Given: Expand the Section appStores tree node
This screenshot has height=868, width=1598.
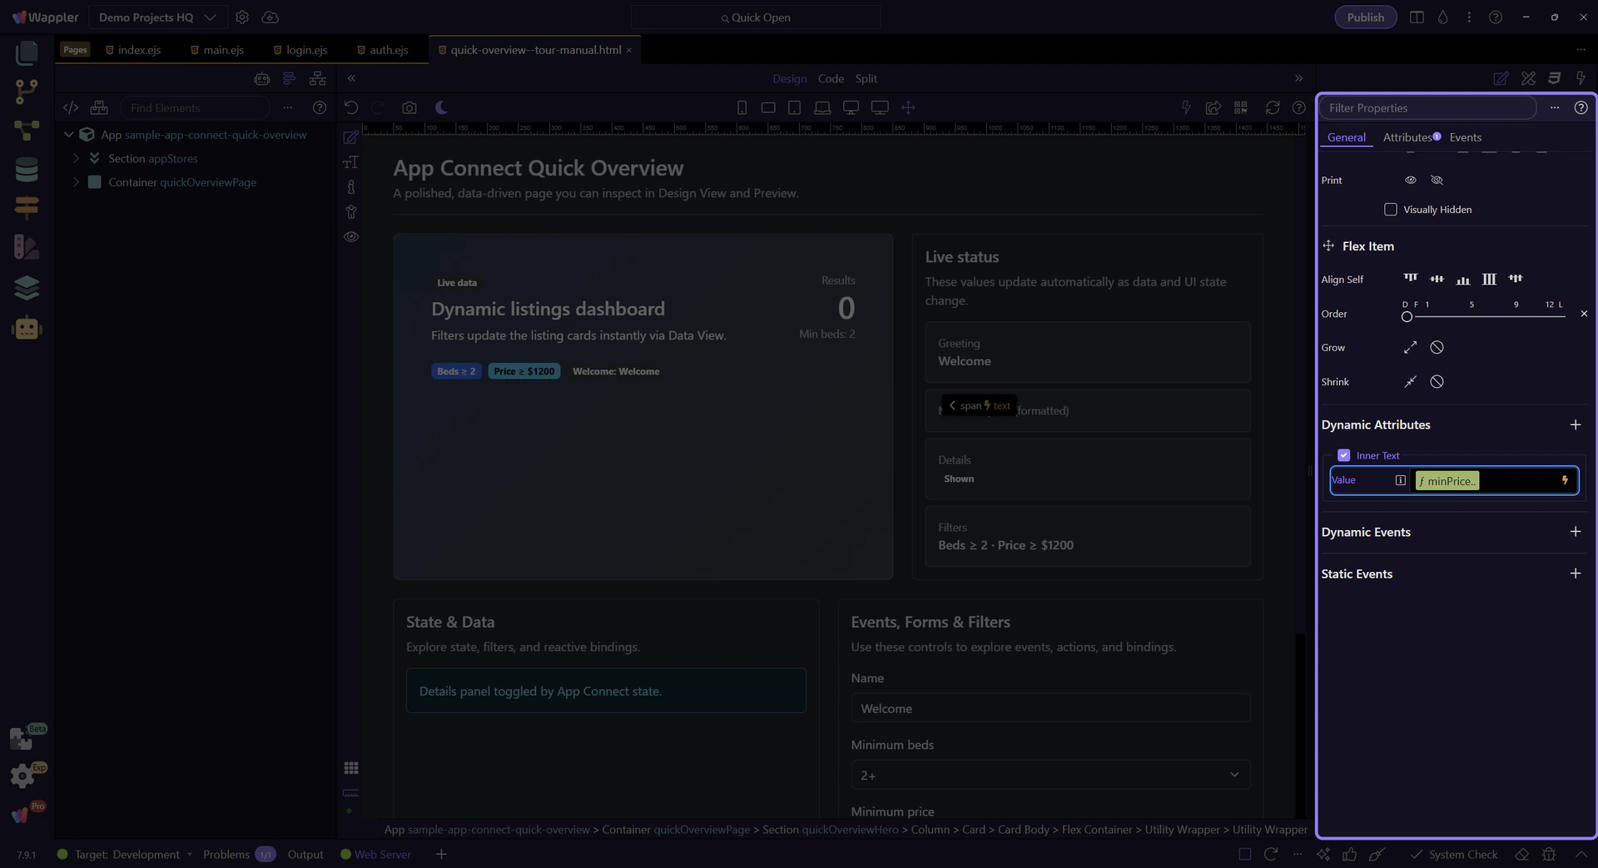Looking at the screenshot, I should coord(77,158).
